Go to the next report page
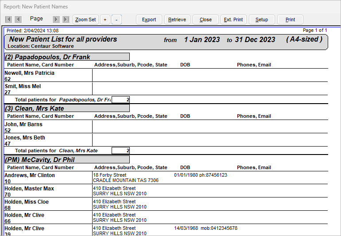The width and height of the screenshot is (341, 236). click(x=56, y=19)
